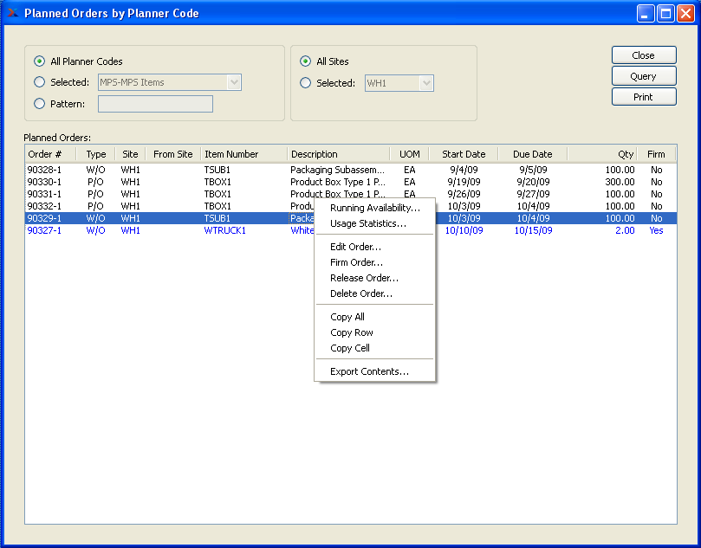Open Running Availability from context menu
Screen dimensions: 701x548
[374, 208]
